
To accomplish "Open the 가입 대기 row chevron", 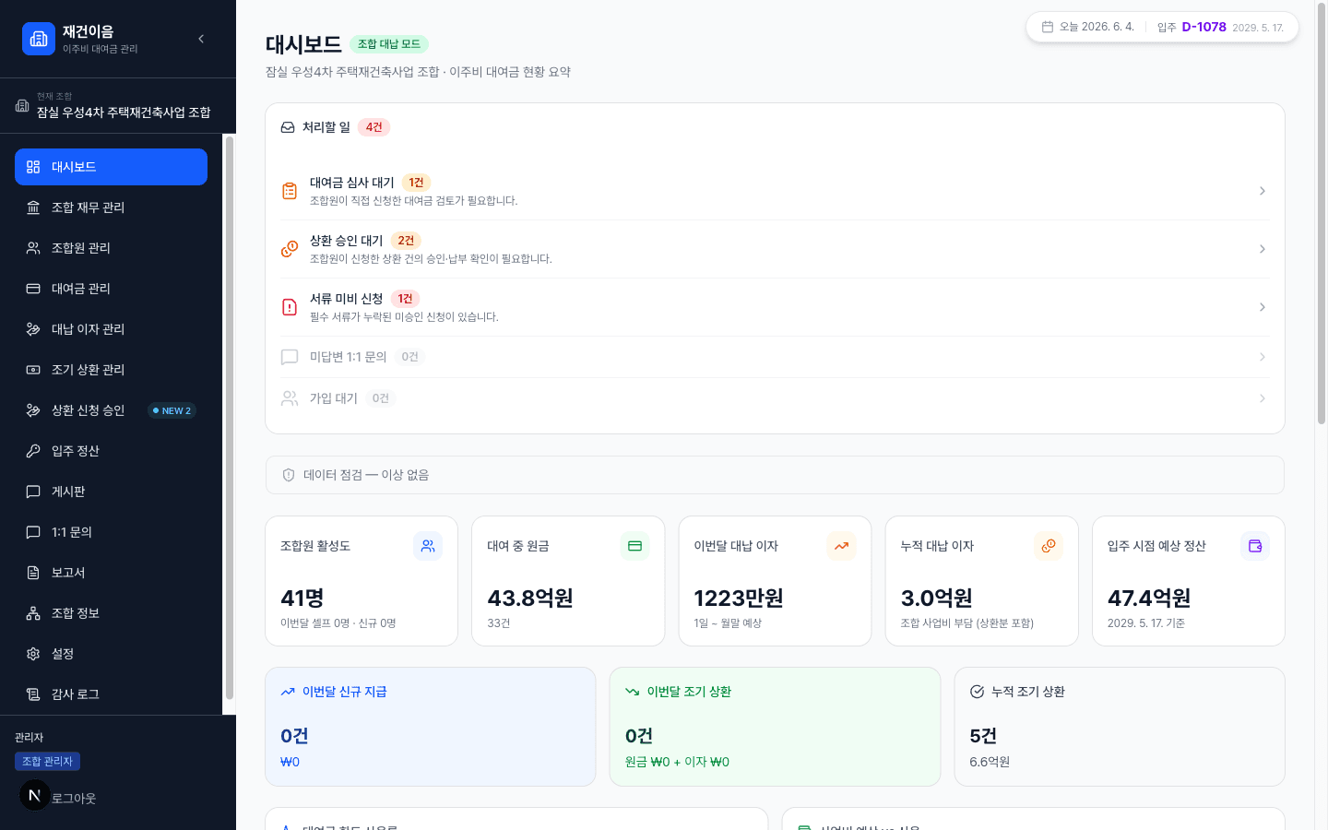I will tap(1262, 398).
